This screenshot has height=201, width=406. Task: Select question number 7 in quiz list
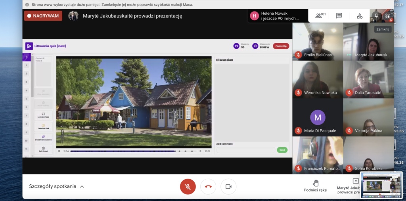click(26, 115)
